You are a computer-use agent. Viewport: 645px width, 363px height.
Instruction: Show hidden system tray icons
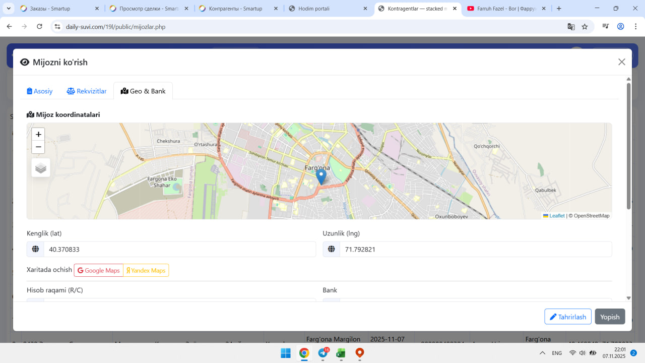tap(542, 353)
